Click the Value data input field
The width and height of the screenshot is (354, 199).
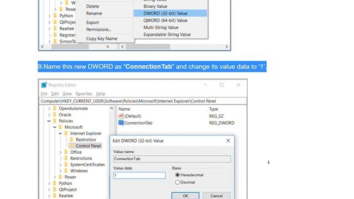point(139,175)
